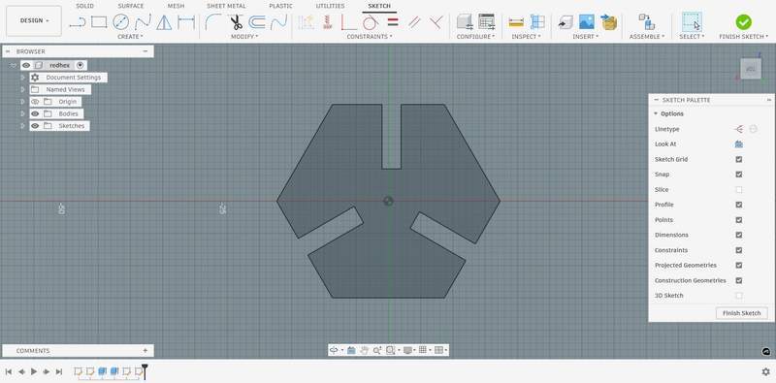Click the first sketch feature in the timeline
The width and height of the screenshot is (776, 383).
tap(79, 371)
